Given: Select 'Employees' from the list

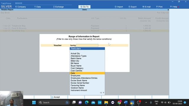Looking at the screenshot, I should click(x=87, y=76).
